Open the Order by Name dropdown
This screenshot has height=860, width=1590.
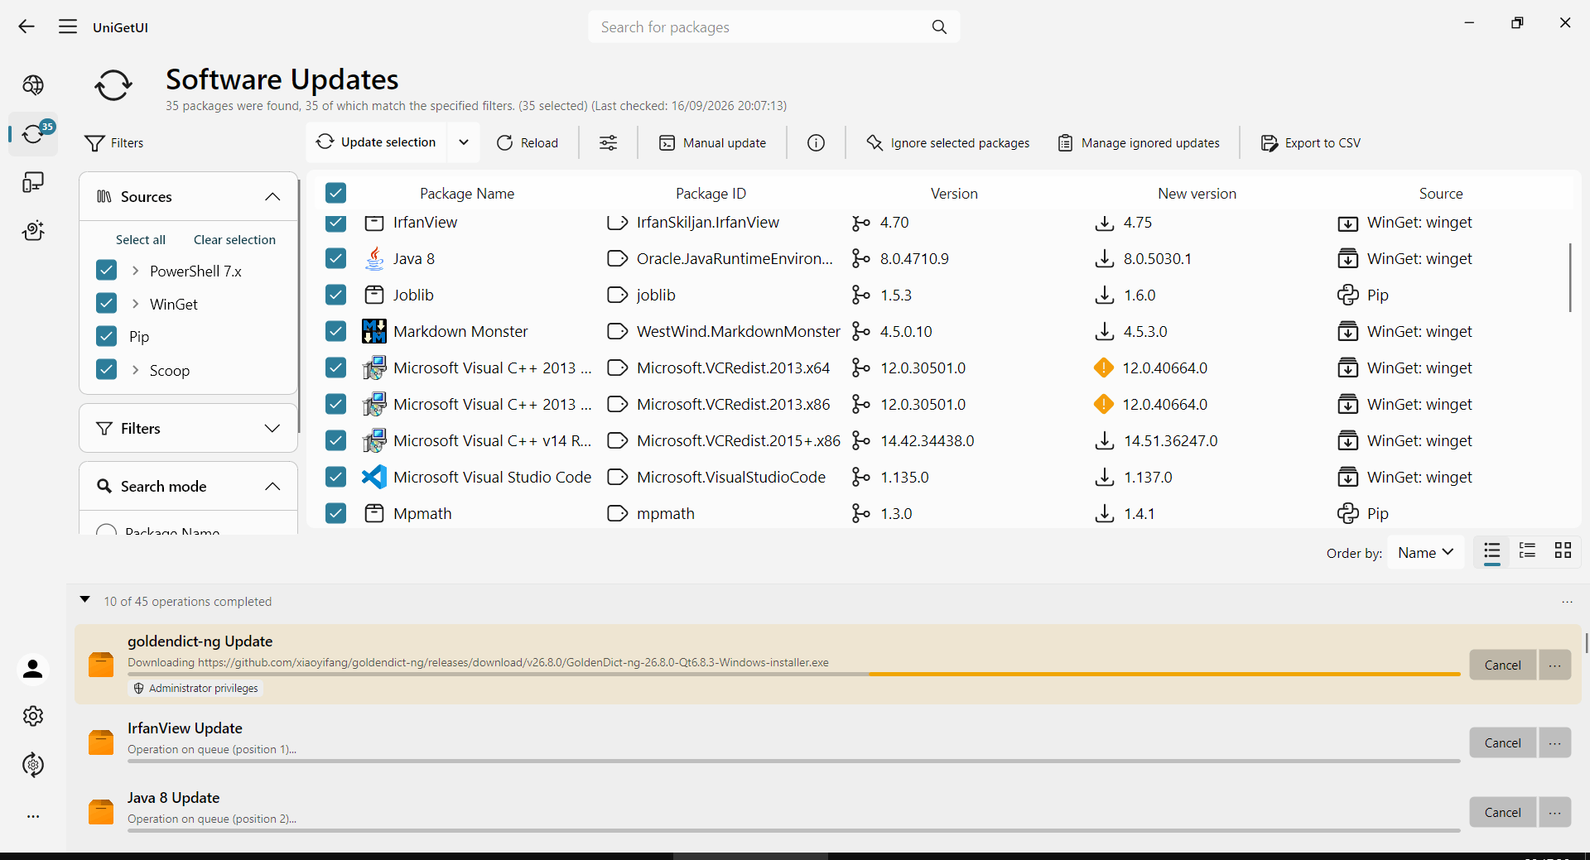pyautogui.click(x=1425, y=552)
